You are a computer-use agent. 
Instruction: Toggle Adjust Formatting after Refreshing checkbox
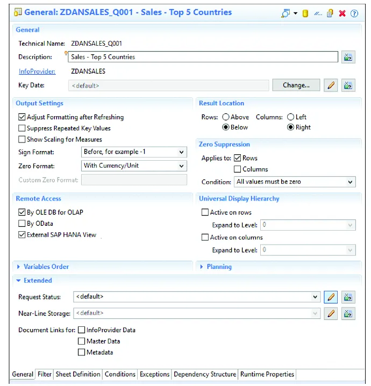[22, 117]
